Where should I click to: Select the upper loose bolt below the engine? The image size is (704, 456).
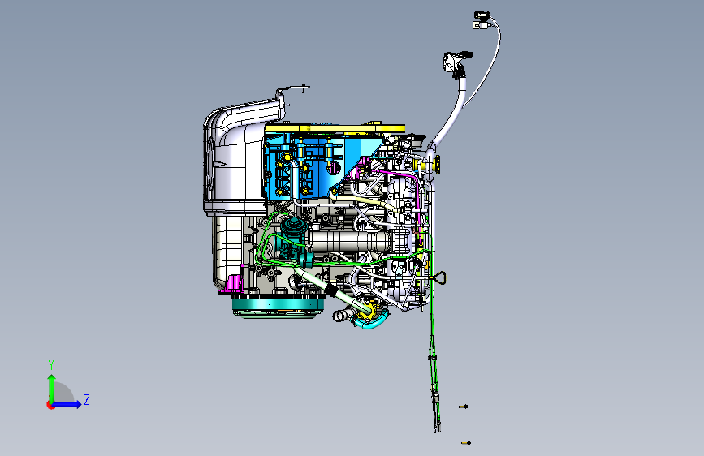(x=464, y=407)
